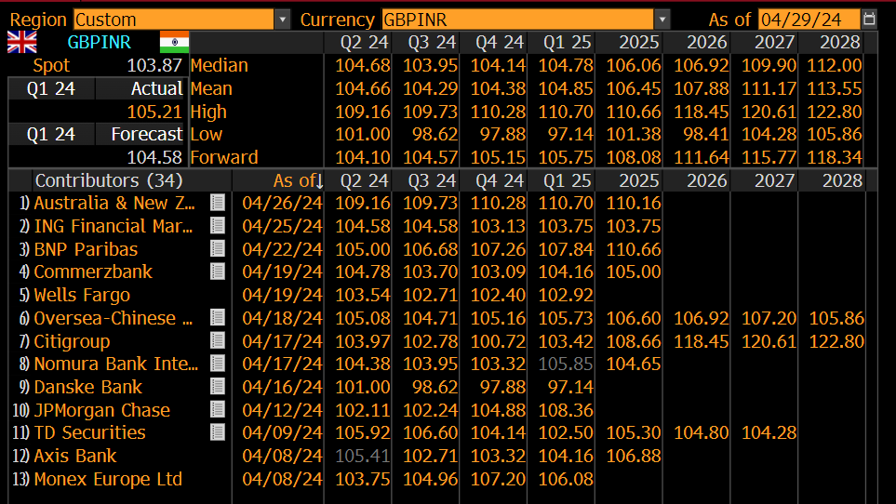Click the India flag icon
This screenshot has width=896, height=504.
coord(174,42)
